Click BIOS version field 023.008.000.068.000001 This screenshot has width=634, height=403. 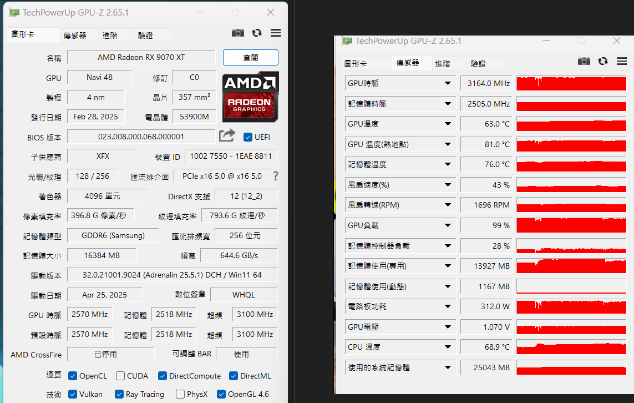(x=141, y=137)
